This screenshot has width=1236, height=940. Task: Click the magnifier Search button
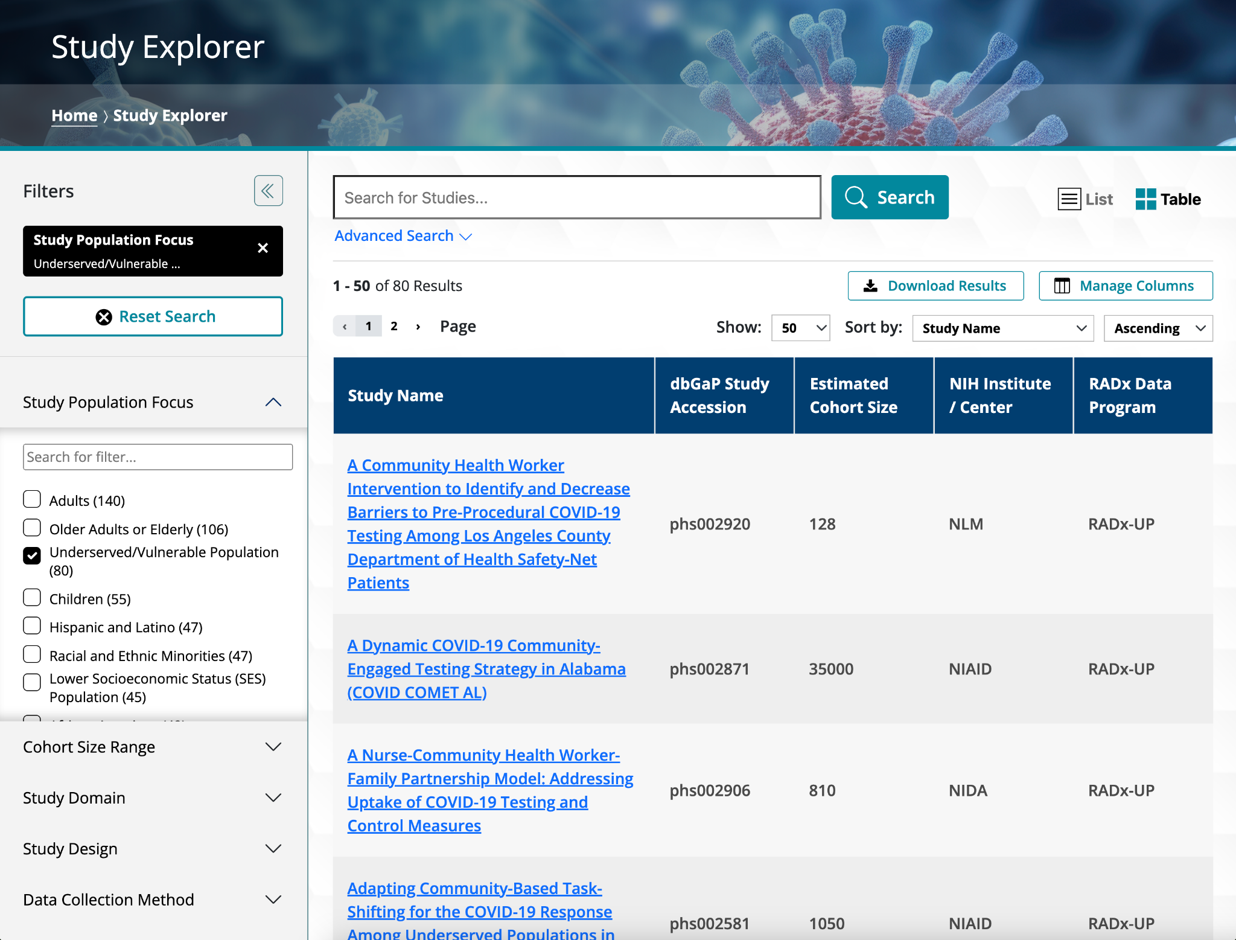click(x=890, y=197)
